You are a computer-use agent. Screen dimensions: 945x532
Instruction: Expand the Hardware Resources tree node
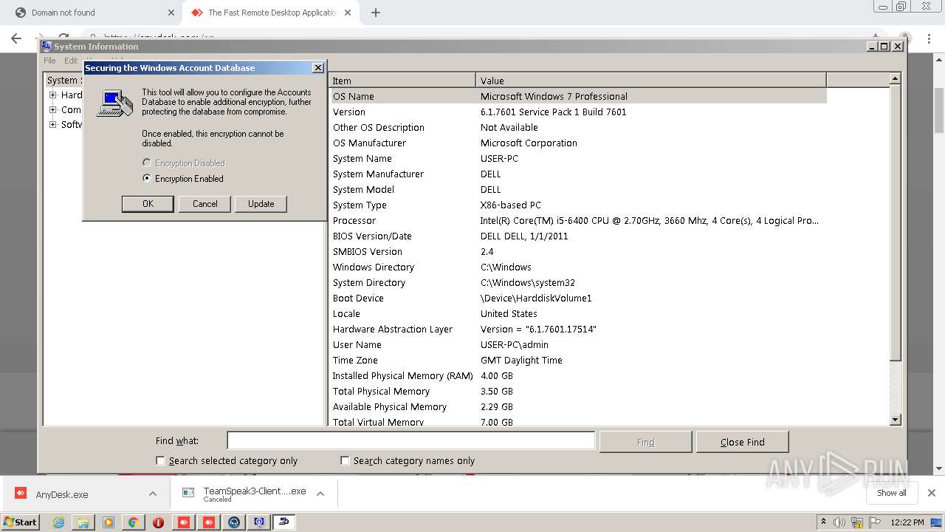click(52, 95)
